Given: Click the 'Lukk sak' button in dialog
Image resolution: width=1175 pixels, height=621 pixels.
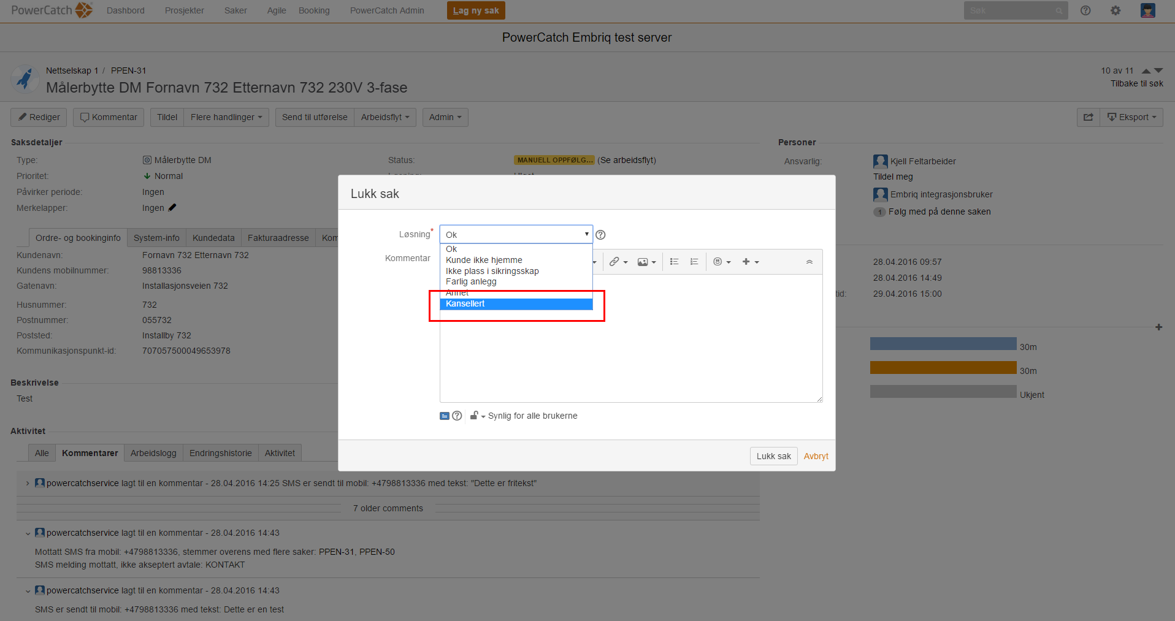Looking at the screenshot, I should (773, 456).
